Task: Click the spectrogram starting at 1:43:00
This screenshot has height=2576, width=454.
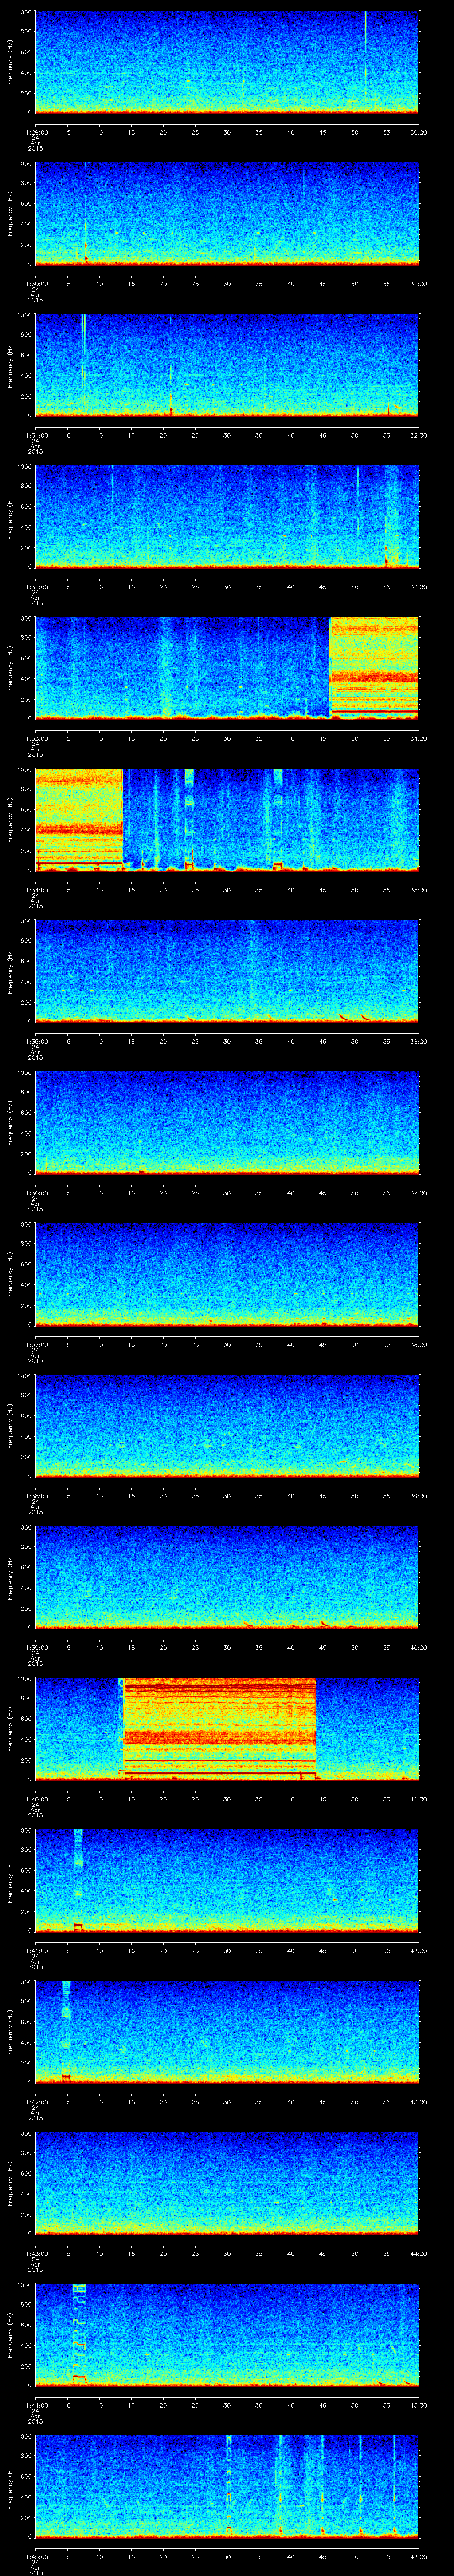Action: (x=227, y=2183)
